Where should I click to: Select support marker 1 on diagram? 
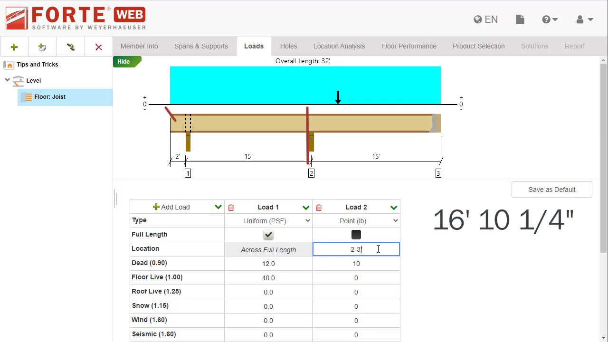188,173
